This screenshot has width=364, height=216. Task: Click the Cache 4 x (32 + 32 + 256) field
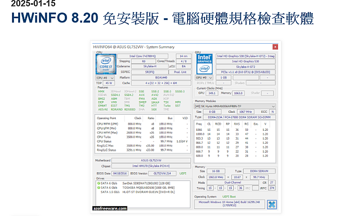(161, 83)
